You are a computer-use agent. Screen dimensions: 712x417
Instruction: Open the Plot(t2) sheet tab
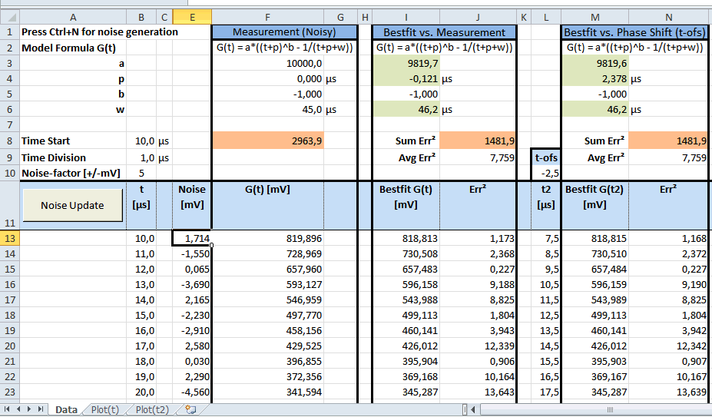151,410
